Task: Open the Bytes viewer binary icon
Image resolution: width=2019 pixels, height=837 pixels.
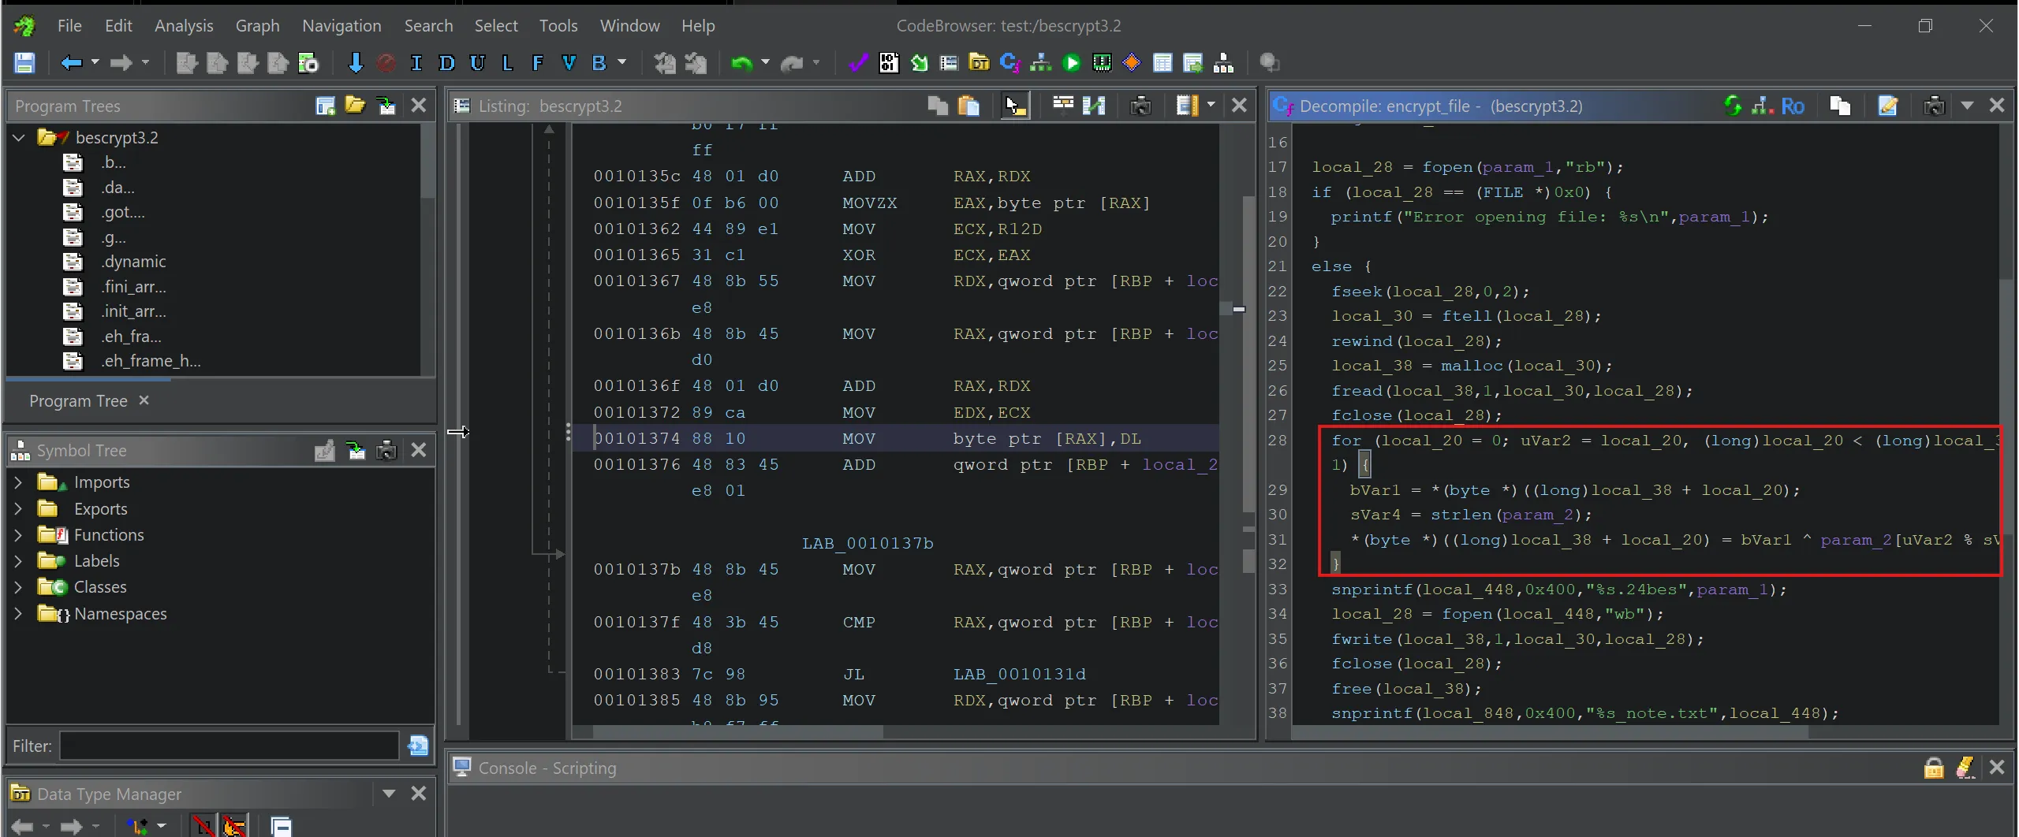Action: click(x=889, y=63)
